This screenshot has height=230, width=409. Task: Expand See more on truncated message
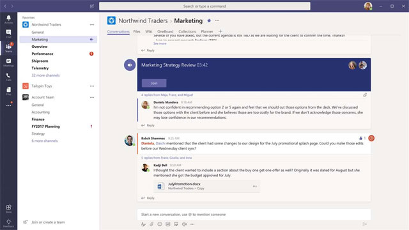click(160, 43)
